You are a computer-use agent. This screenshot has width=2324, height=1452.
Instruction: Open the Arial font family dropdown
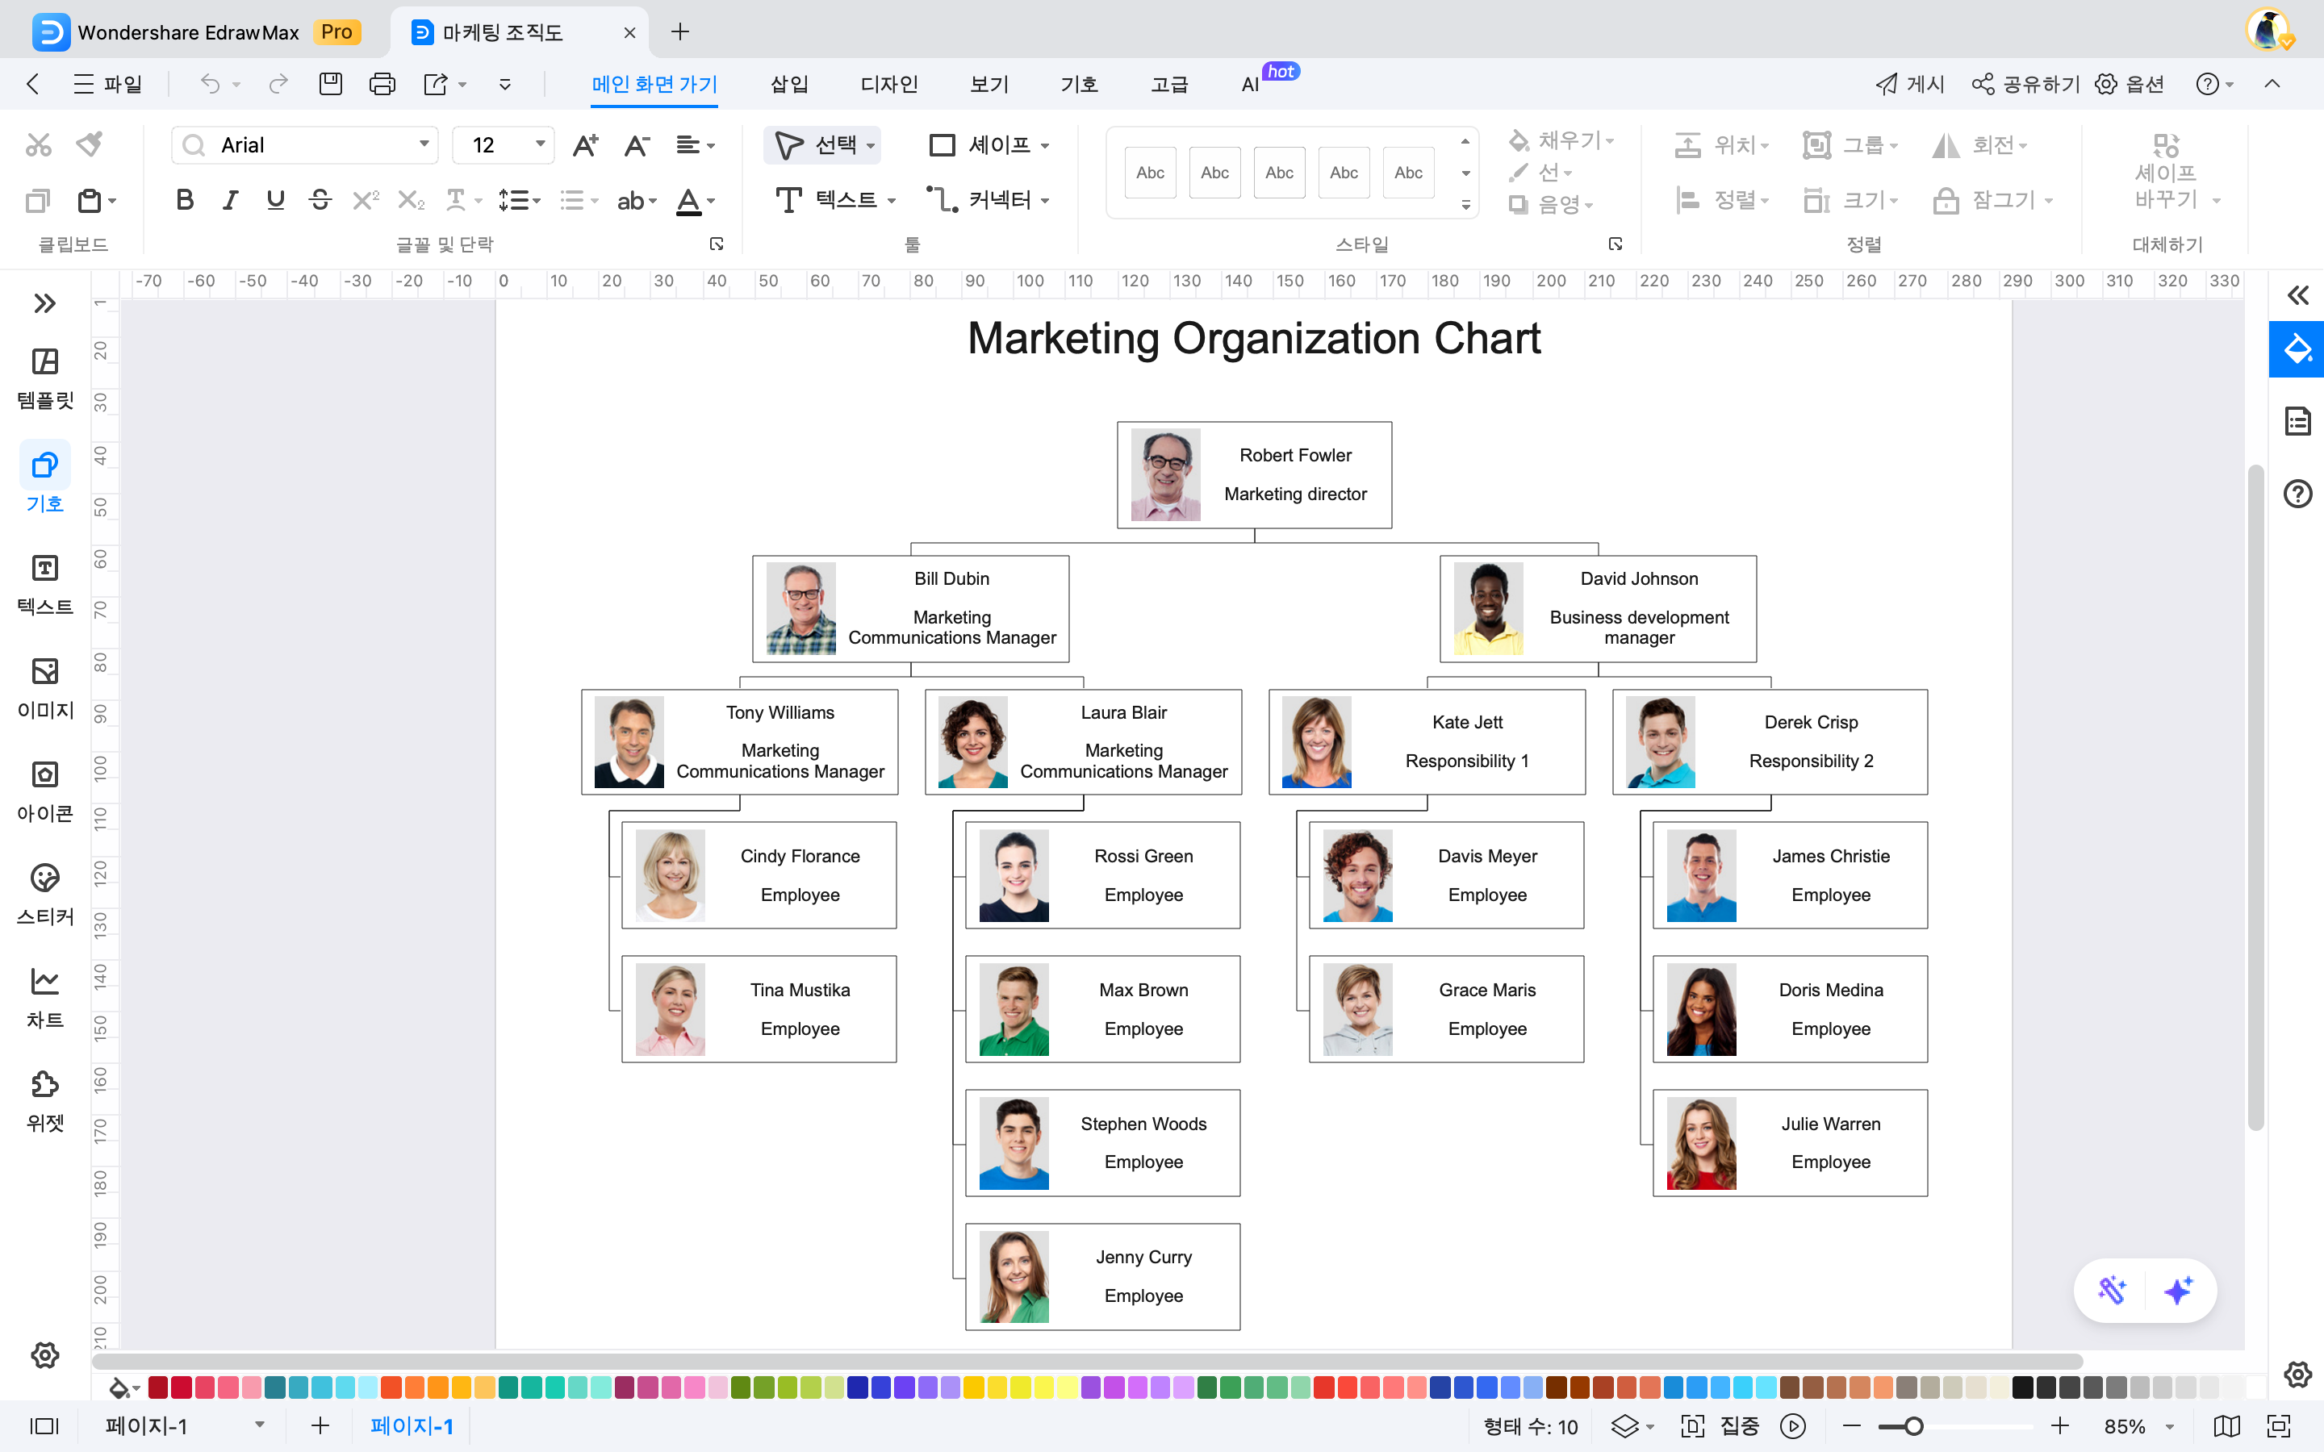(x=424, y=144)
